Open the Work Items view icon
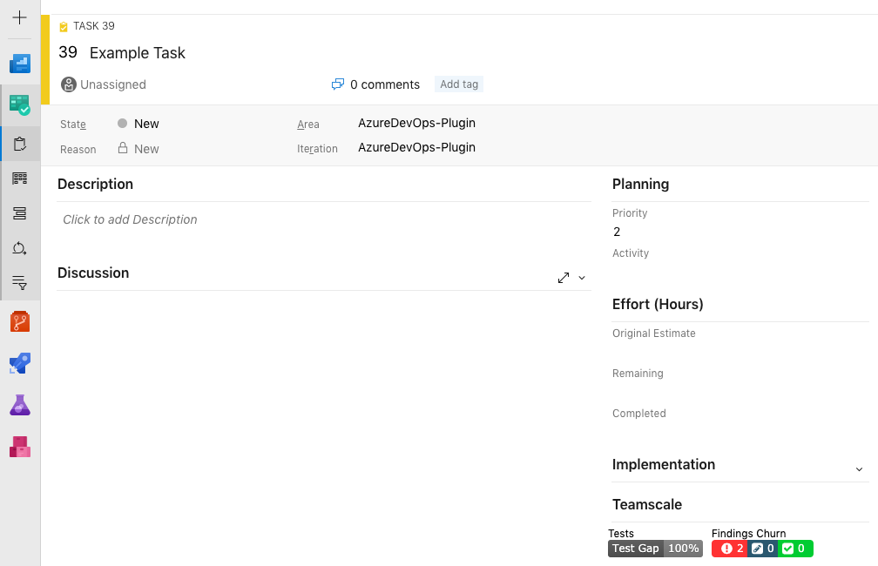Viewport: 878px width, 566px height. 19,143
